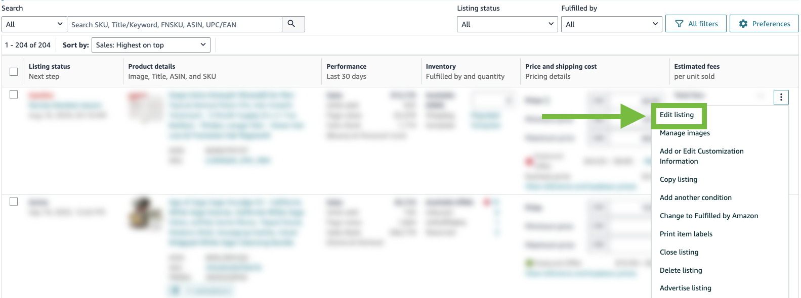Select Manage images menu option
The image size is (801, 298).
point(685,133)
